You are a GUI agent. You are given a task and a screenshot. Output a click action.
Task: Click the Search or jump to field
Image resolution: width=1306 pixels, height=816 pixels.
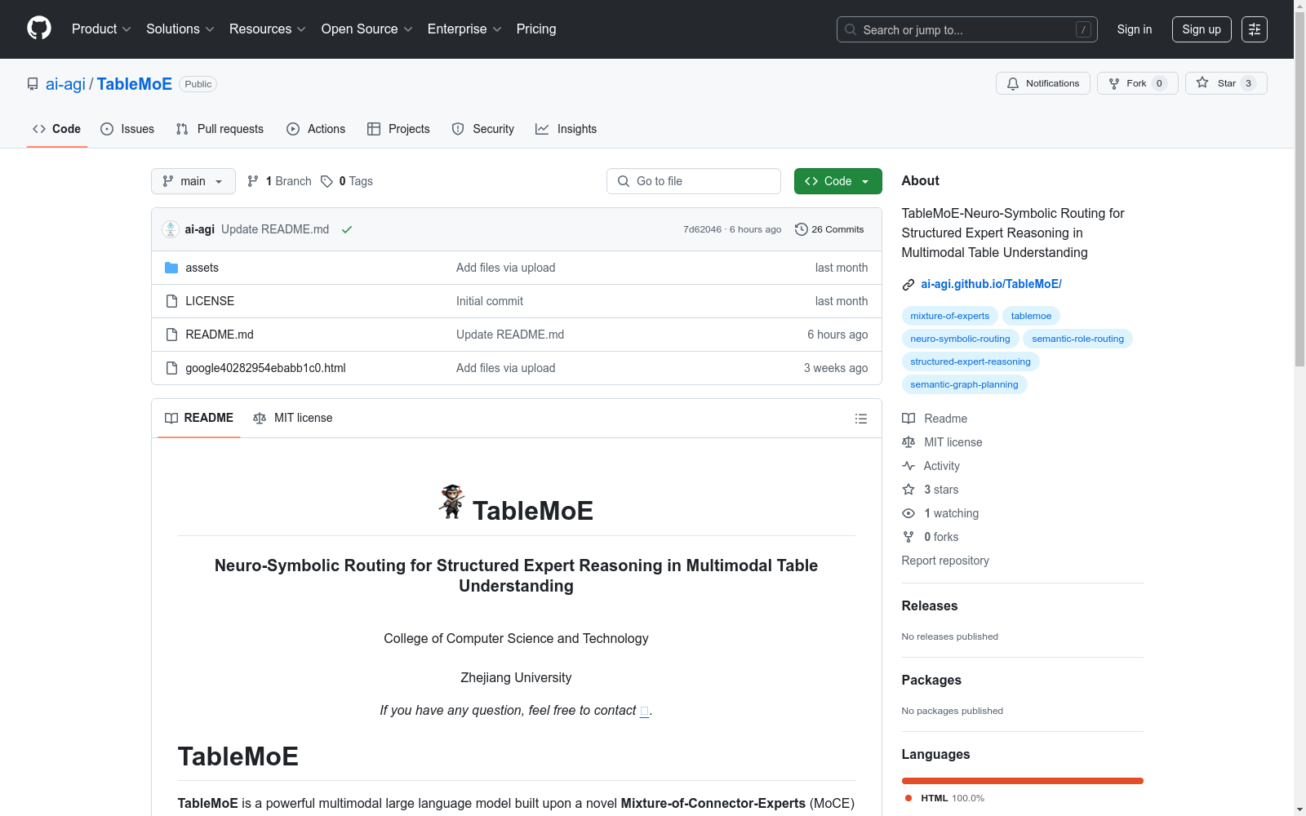tap(967, 29)
